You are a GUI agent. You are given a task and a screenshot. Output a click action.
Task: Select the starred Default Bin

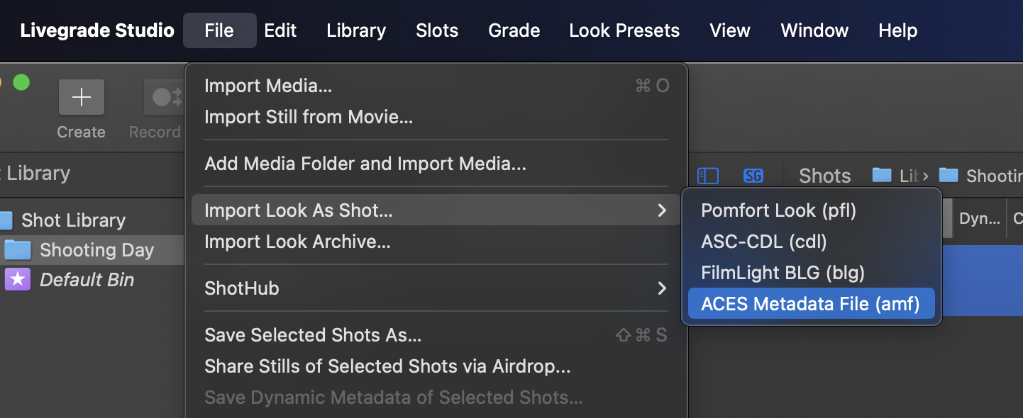pyautogui.click(x=86, y=280)
